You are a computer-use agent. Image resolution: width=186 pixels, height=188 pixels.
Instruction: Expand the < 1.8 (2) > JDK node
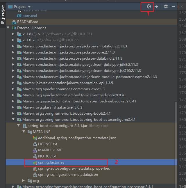click(x=13, y=34)
